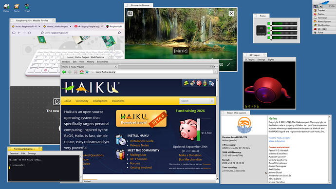336x189 pixels.
Task: Expand the About menu on Haiku site
Action: [68, 101]
